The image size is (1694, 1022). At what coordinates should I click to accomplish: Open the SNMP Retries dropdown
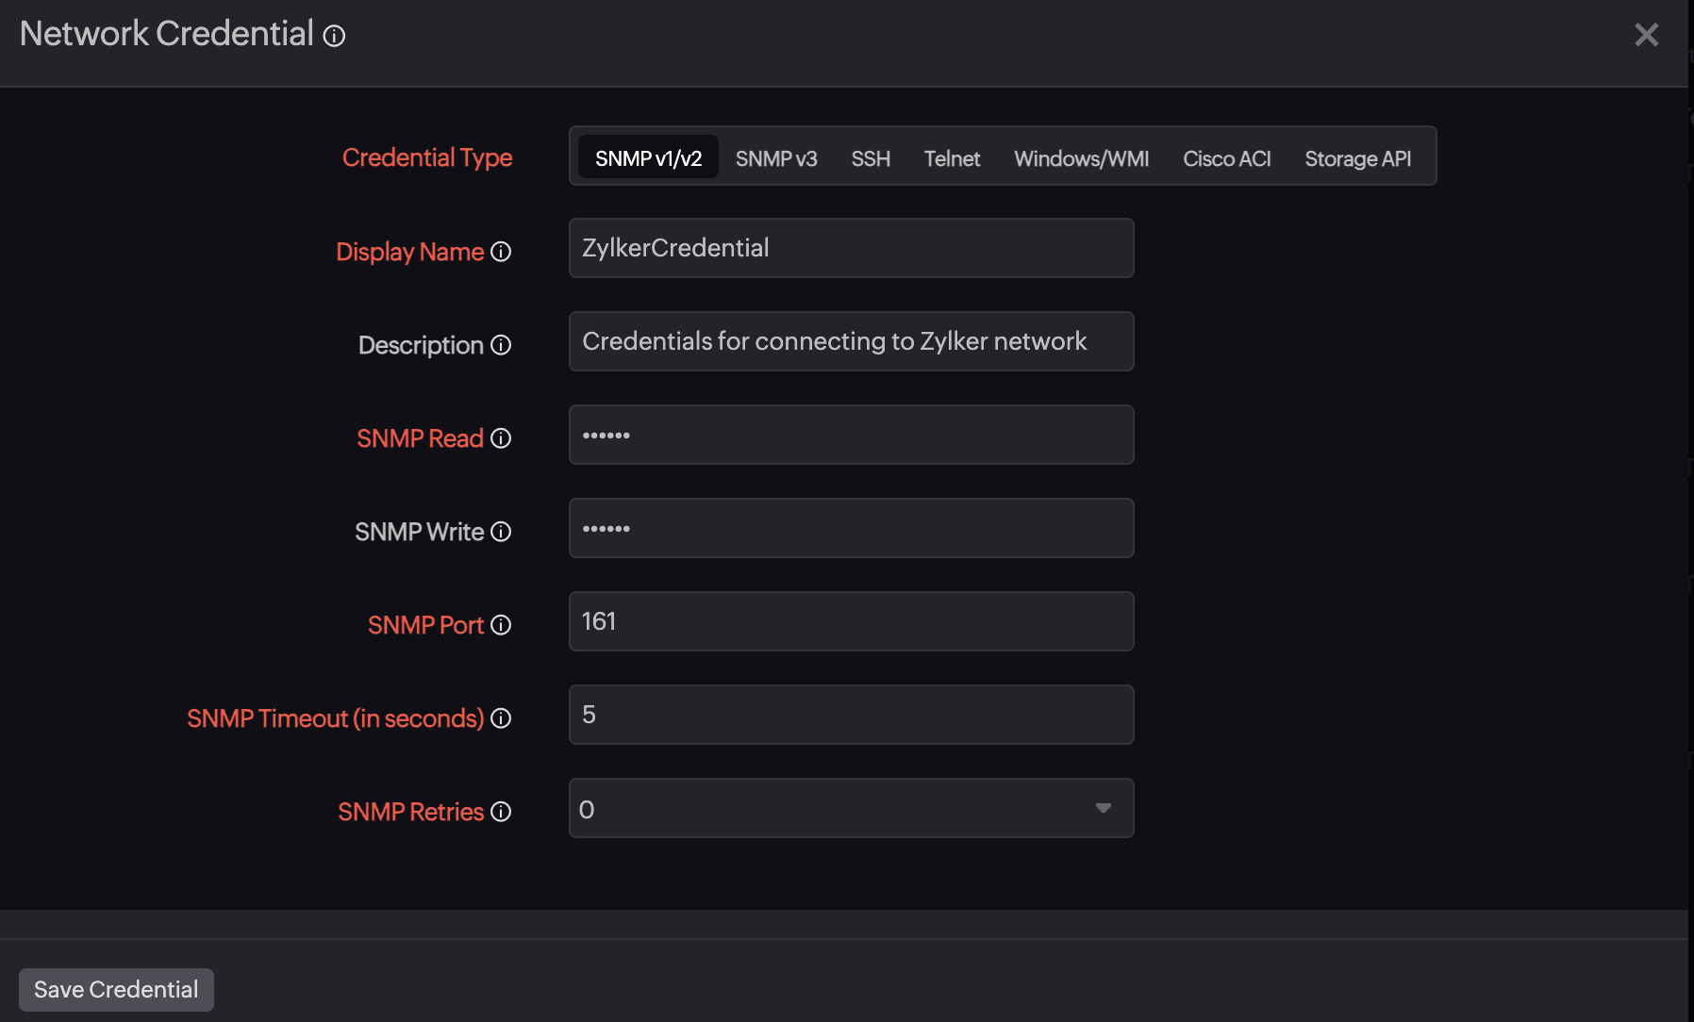(x=1102, y=808)
